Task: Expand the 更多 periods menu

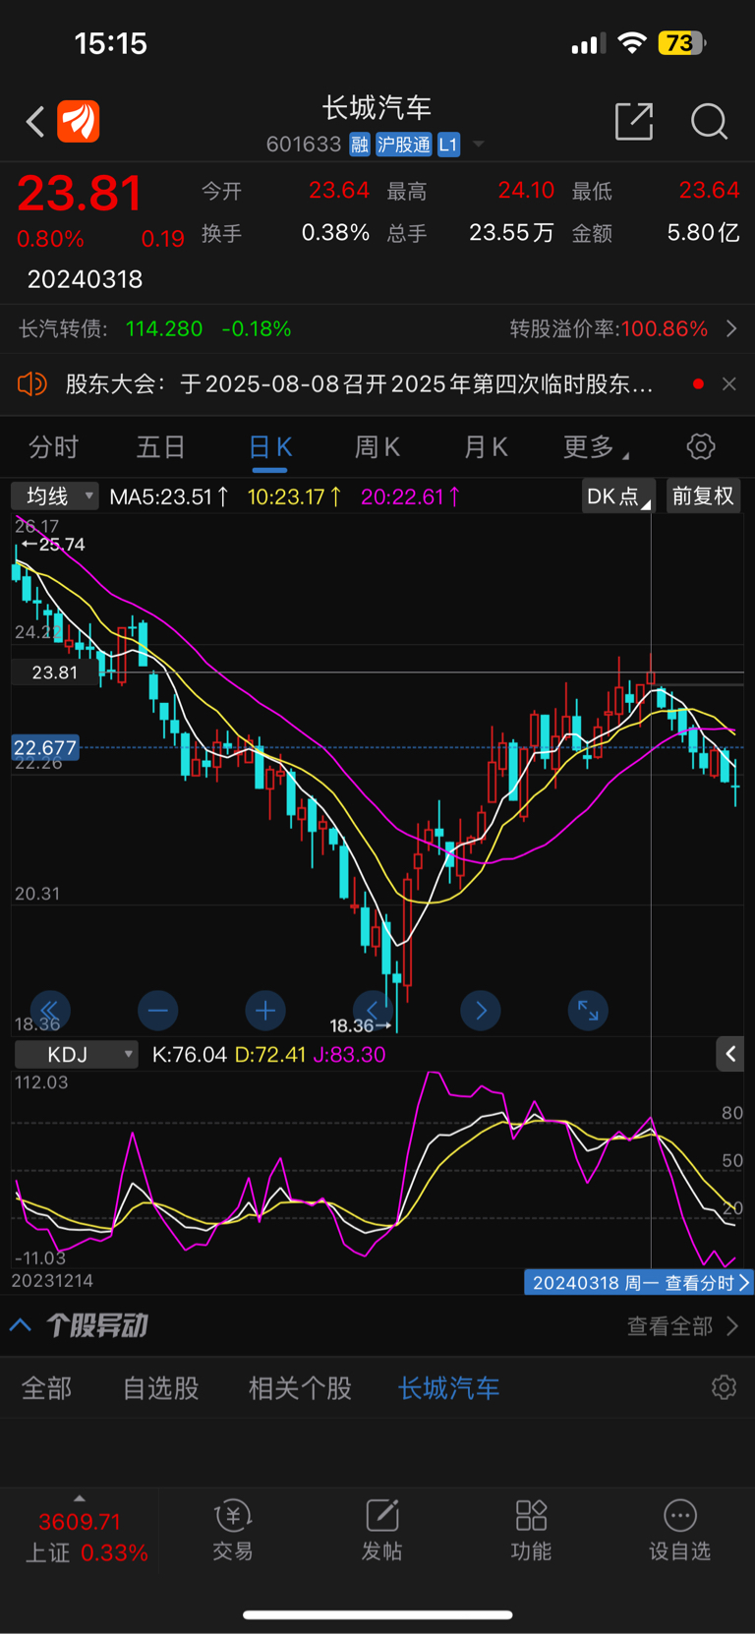Action: coord(596,447)
